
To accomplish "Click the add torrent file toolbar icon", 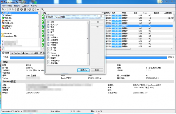I will [x=10, y=10].
